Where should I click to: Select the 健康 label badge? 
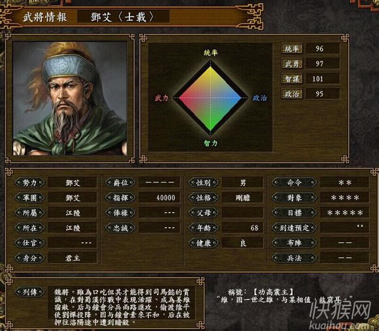pos(203,243)
